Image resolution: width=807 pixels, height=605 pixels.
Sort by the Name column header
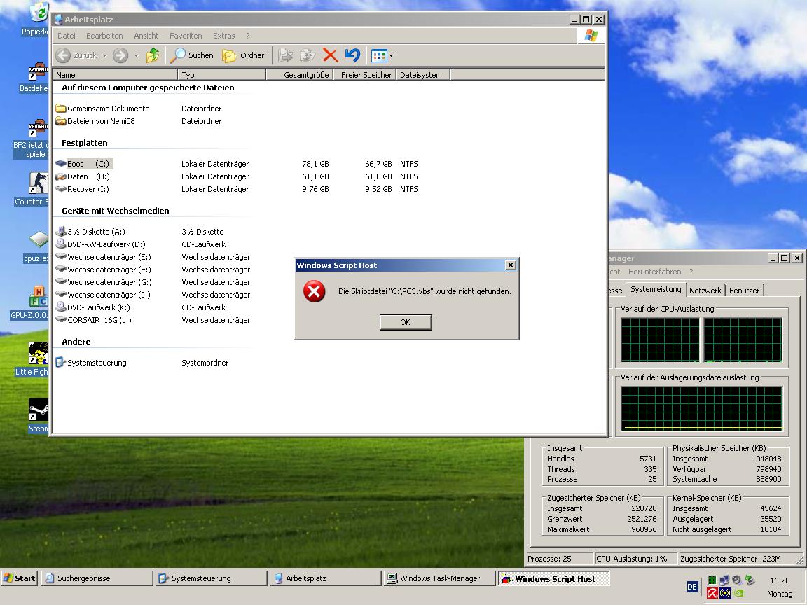click(115, 75)
